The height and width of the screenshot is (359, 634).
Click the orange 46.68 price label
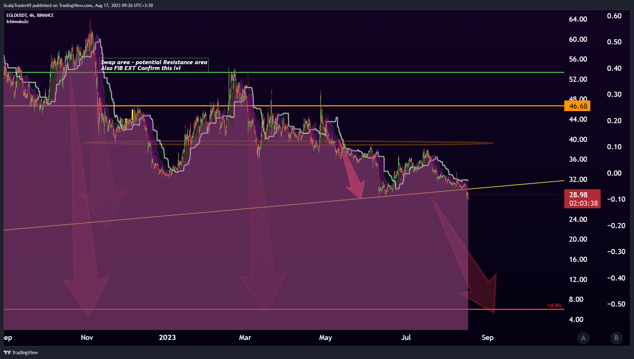coord(577,106)
